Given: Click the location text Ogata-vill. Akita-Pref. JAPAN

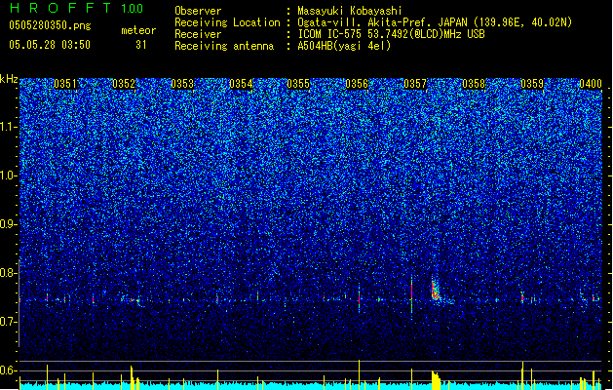Looking at the screenshot, I should [382, 22].
